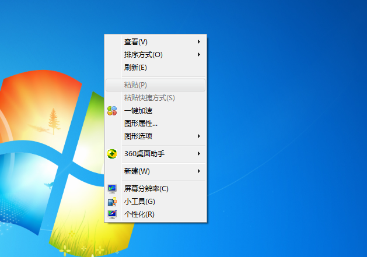367x257 pixels.
Task: Choose 刷新(E) to refresh the desktop
Action: coord(155,68)
